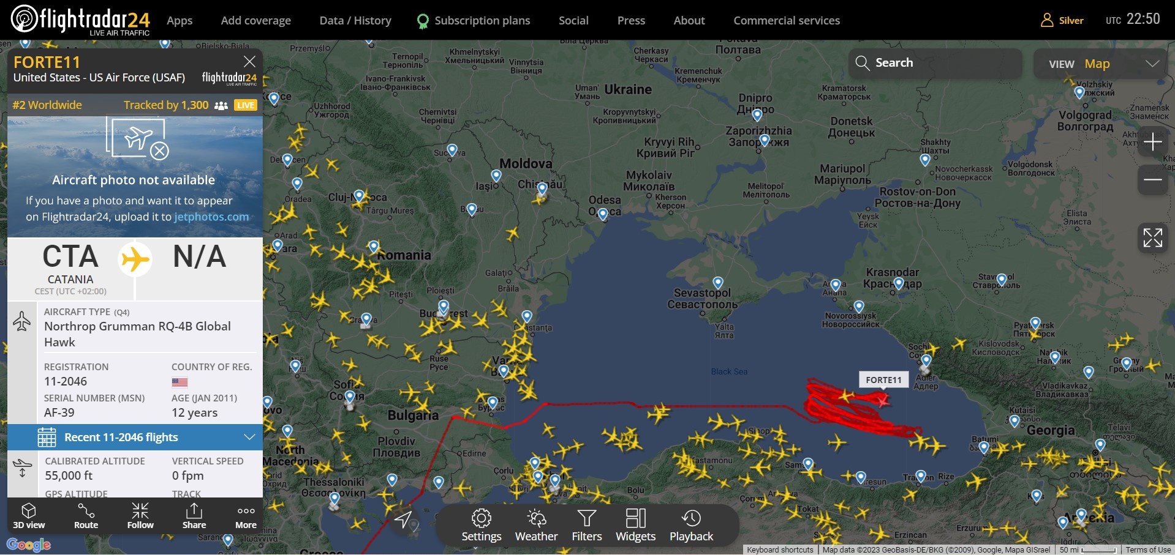Click the Sevastopol airport pin
The height and width of the screenshot is (555, 1175).
point(718,283)
